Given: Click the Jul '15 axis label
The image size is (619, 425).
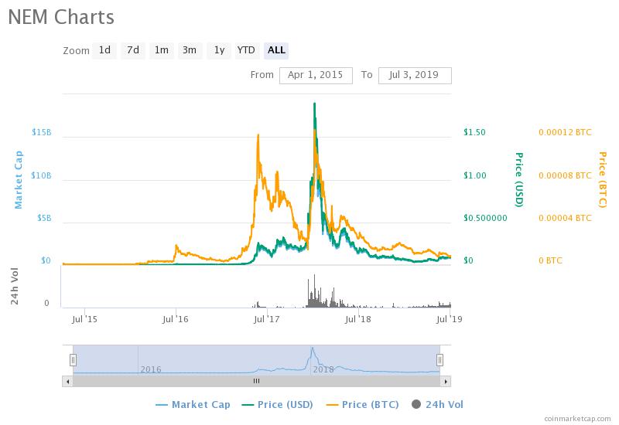Looking at the screenshot, I should [x=84, y=319].
